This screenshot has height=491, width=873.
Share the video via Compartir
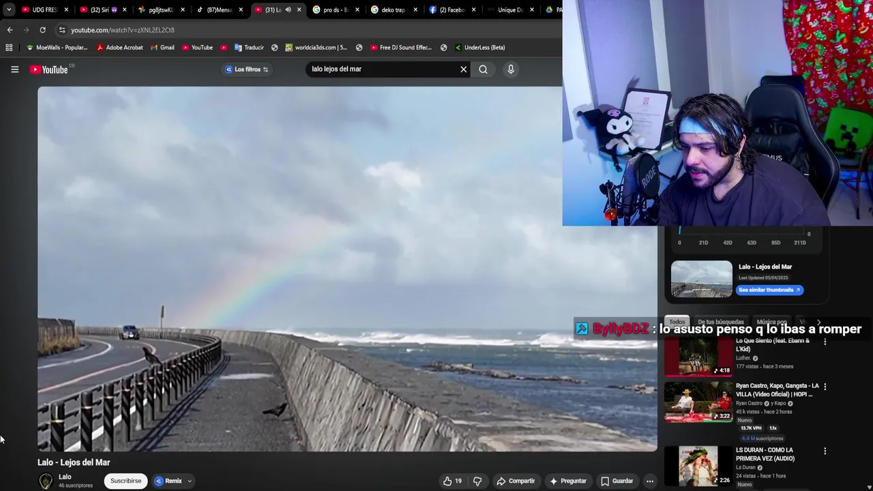tap(516, 481)
